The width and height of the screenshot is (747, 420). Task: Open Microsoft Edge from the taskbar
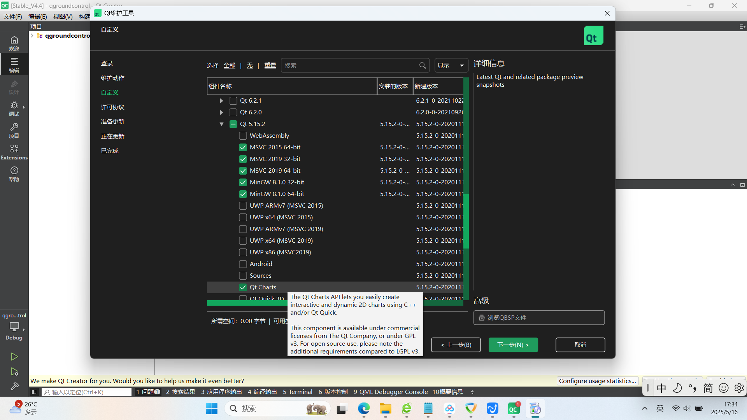click(x=364, y=409)
